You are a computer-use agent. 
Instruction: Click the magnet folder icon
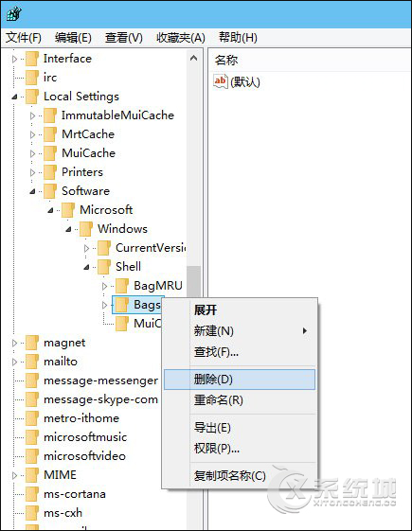click(x=32, y=343)
